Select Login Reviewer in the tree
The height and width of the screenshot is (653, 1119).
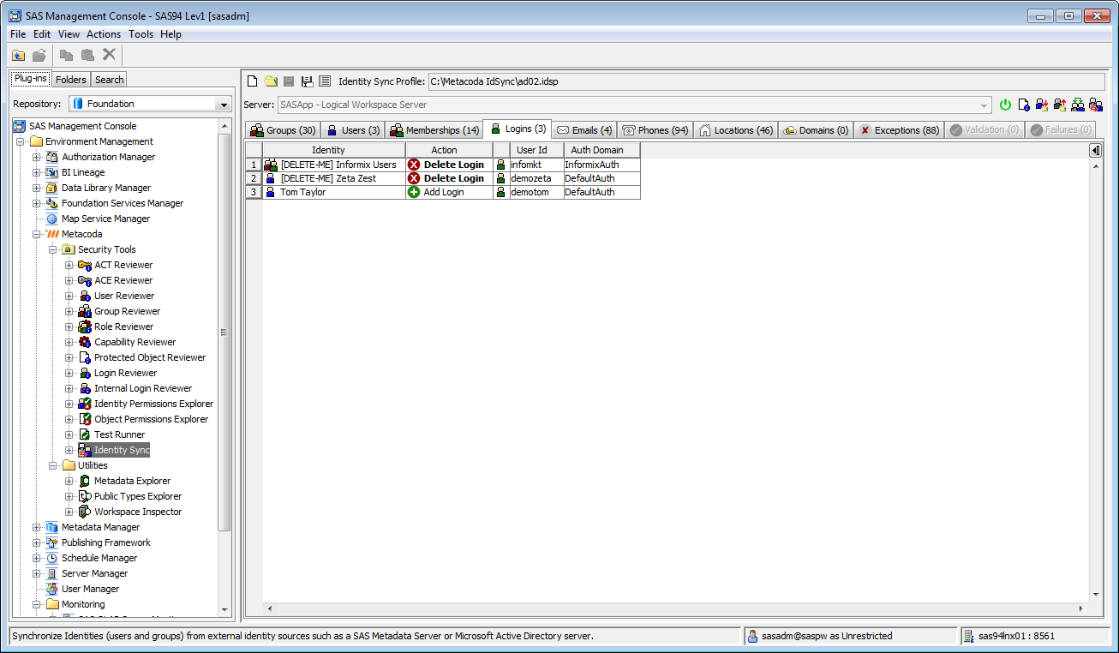[125, 373]
